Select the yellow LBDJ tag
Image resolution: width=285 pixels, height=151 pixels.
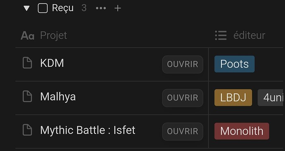[233, 98]
